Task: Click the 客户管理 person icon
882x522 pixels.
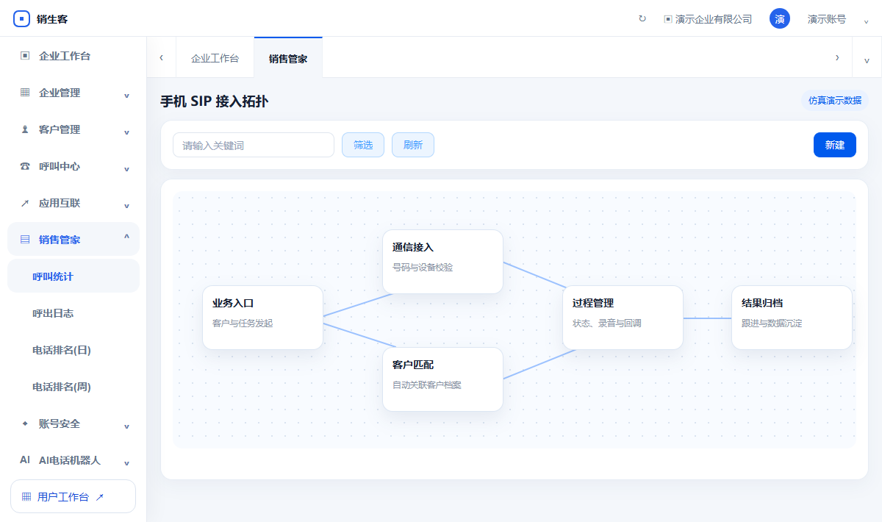Action: tap(25, 129)
